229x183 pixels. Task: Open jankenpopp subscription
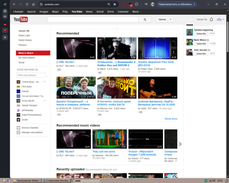pos(27,110)
